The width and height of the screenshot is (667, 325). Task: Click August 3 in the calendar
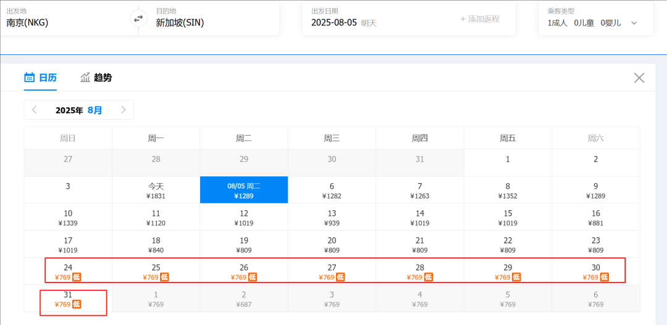pyautogui.click(x=68, y=191)
